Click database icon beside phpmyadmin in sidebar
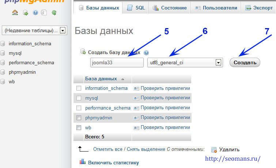The height and width of the screenshot is (168, 276). pos(3,72)
